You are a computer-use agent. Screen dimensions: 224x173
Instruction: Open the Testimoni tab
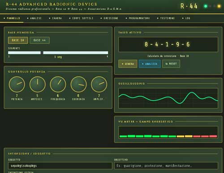(166, 18)
